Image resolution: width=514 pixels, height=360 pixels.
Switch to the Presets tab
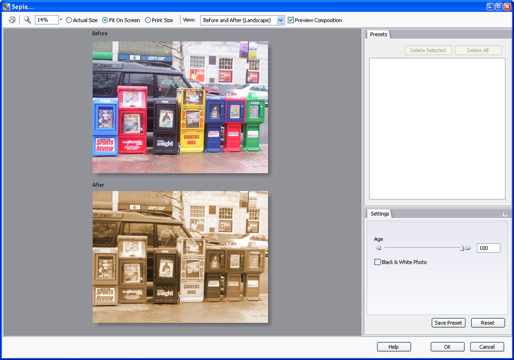378,34
